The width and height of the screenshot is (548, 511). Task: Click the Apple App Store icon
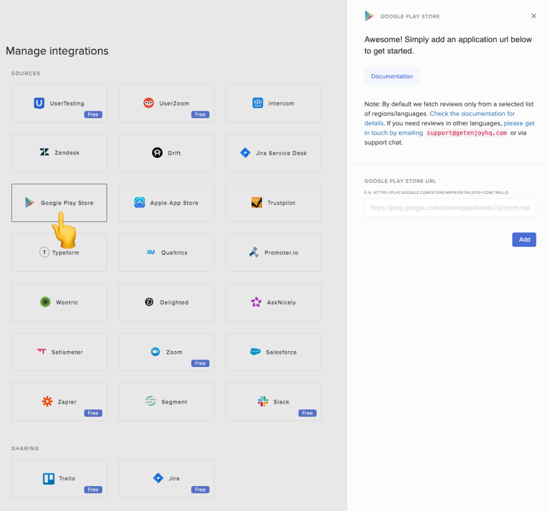click(x=140, y=202)
